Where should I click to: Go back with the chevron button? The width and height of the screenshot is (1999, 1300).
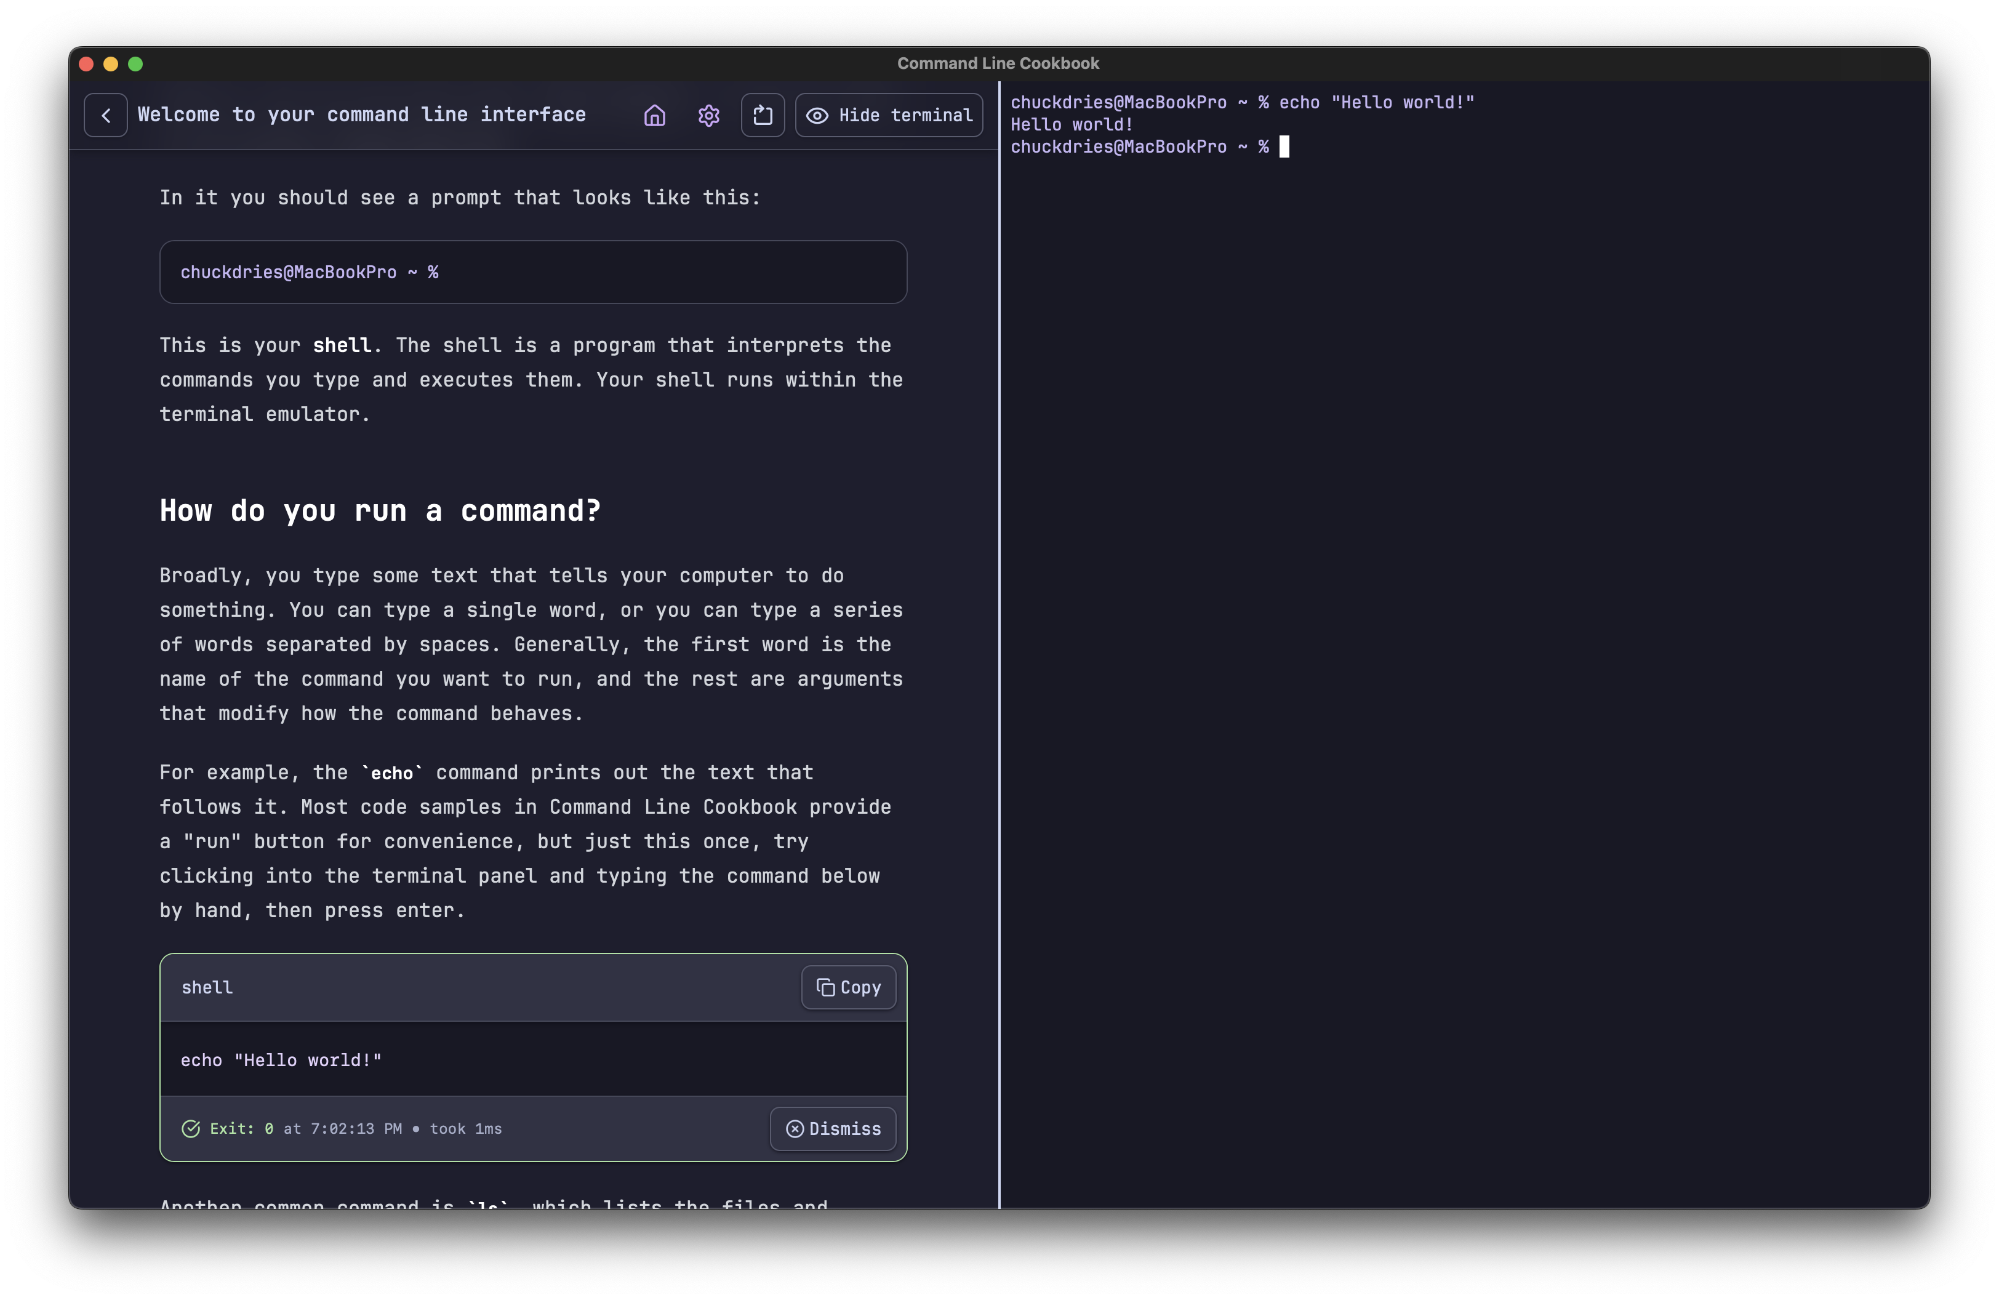click(x=106, y=115)
